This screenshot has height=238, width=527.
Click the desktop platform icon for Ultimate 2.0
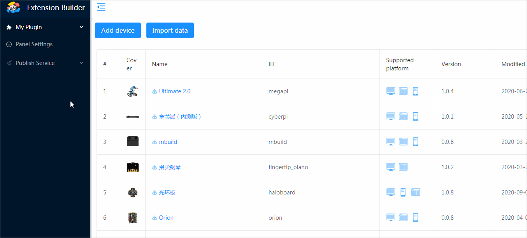[x=390, y=91]
